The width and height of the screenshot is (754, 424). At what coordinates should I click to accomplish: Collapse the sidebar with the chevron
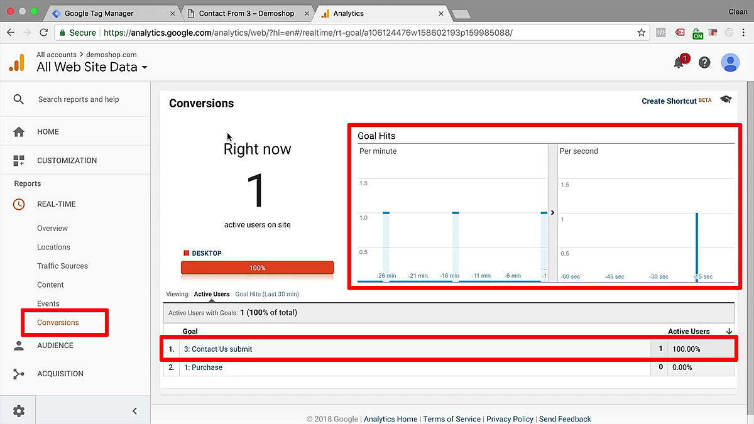pyautogui.click(x=134, y=411)
